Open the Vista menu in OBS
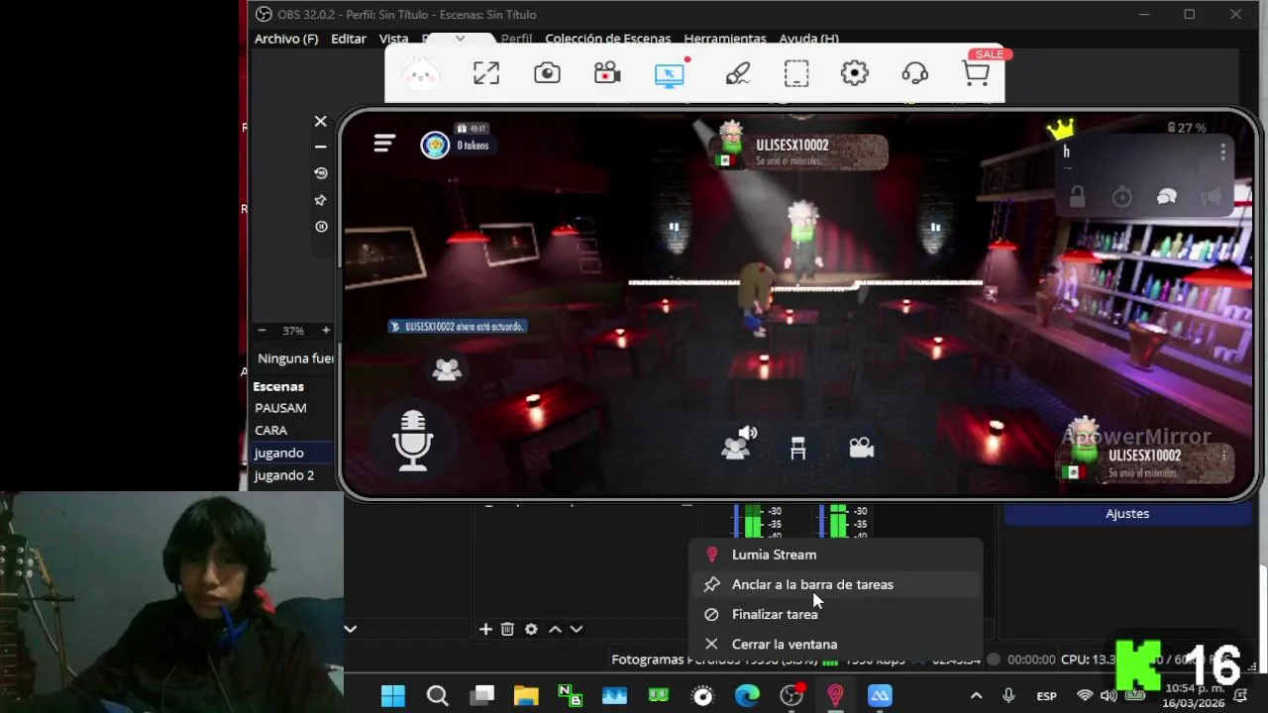This screenshot has height=713, width=1268. click(393, 39)
